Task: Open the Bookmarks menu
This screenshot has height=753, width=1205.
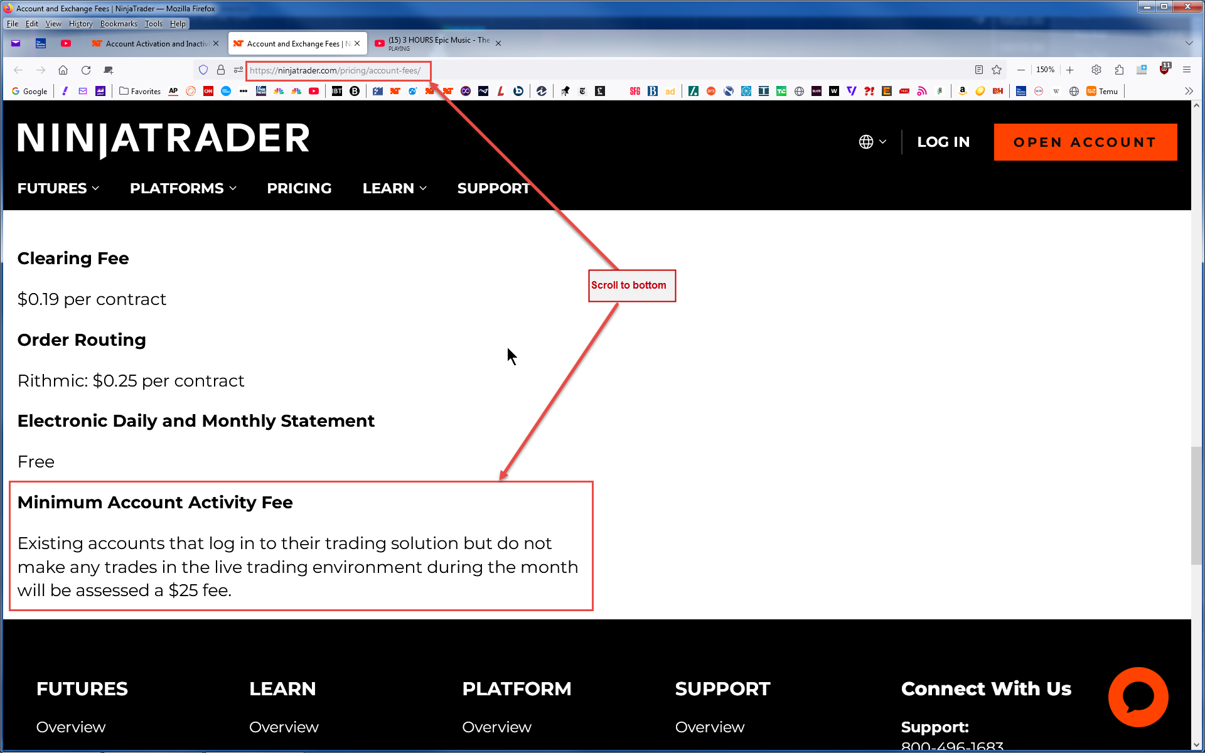Action: (x=118, y=24)
